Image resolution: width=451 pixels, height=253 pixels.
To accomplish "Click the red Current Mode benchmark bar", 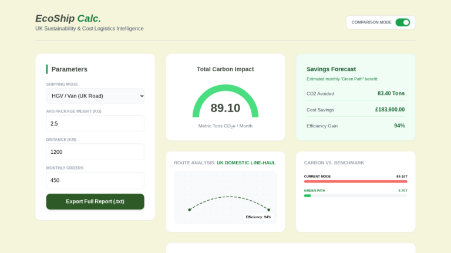I will [355, 181].
